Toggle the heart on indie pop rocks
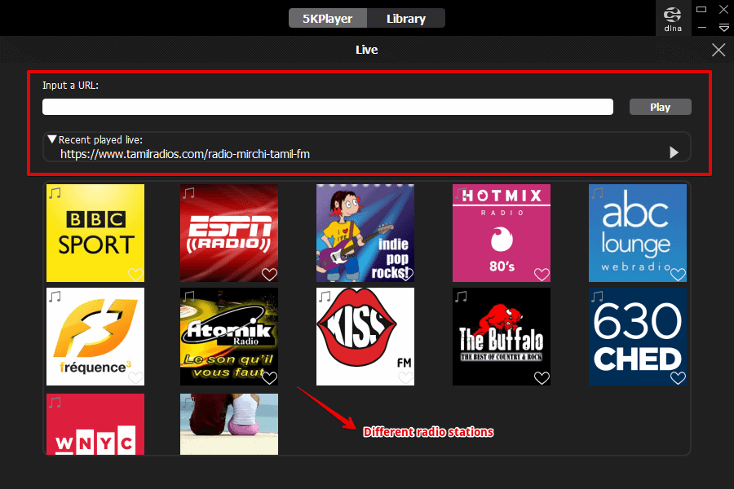734x489 pixels. click(x=406, y=274)
